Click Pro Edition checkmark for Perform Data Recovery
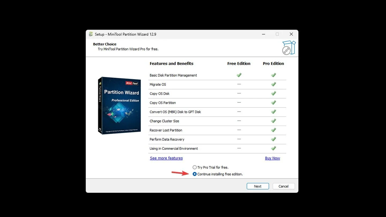The height and width of the screenshot is (217, 386). 273,139
